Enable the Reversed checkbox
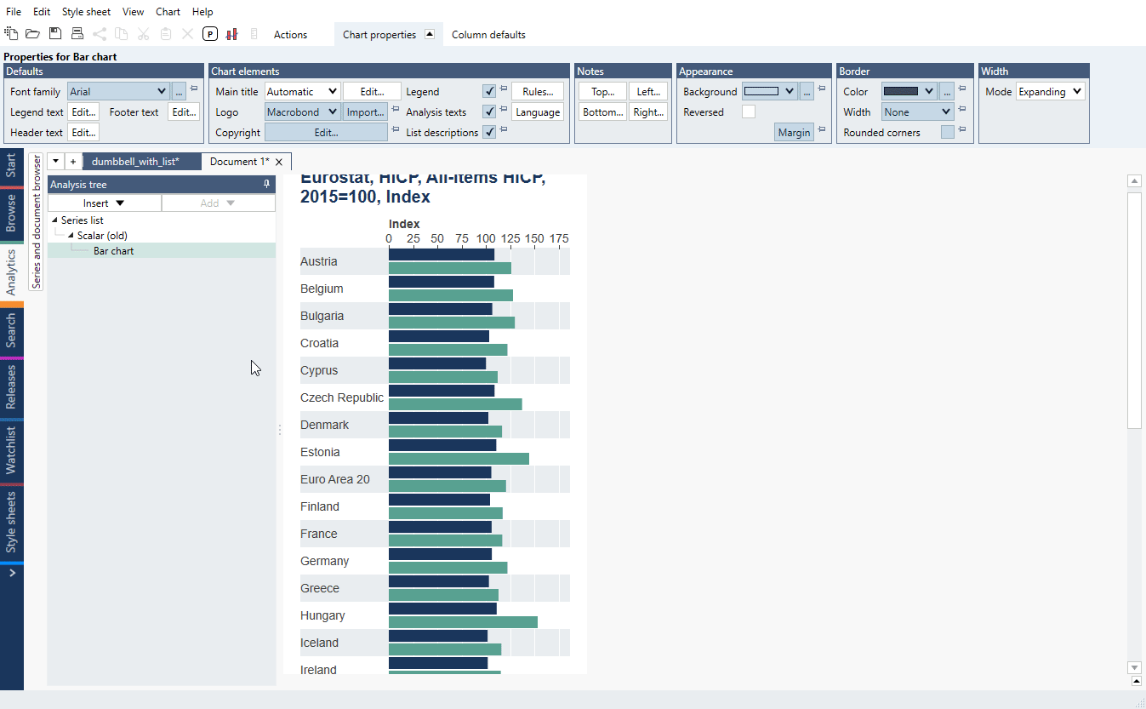Image resolution: width=1146 pixels, height=709 pixels. click(748, 111)
